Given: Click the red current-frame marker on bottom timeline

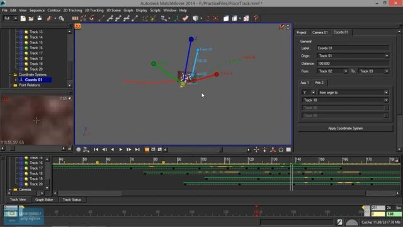Looking at the screenshot, I should [x=256, y=212].
